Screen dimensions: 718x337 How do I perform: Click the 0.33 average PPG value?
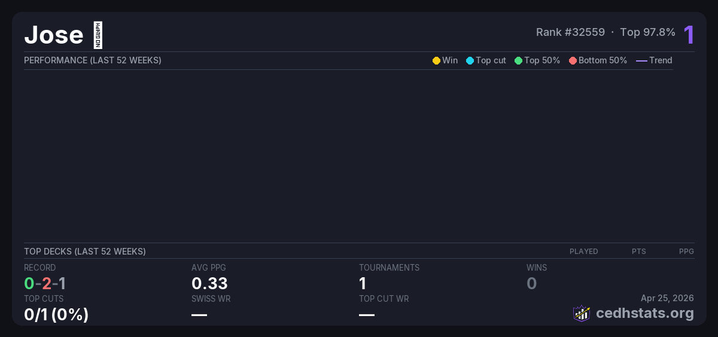(209, 283)
